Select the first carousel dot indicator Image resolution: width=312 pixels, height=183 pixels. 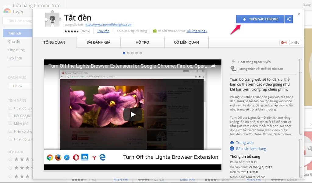point(124,53)
